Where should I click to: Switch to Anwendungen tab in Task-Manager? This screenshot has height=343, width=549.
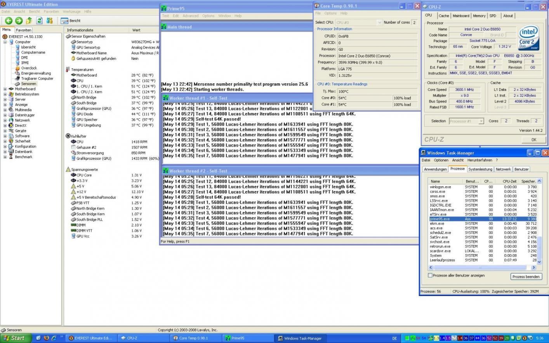pyautogui.click(x=435, y=169)
